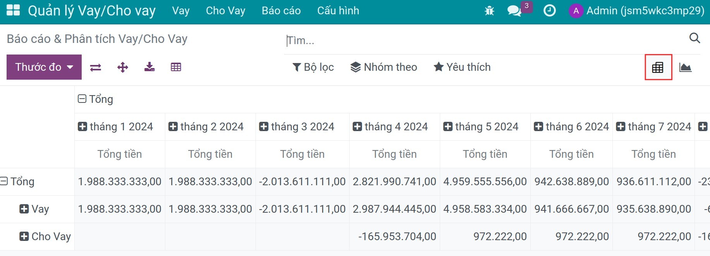The width and height of the screenshot is (710, 256).
Task: Sort by Tổng tiền under tháng 1 2024
Action: click(120, 154)
